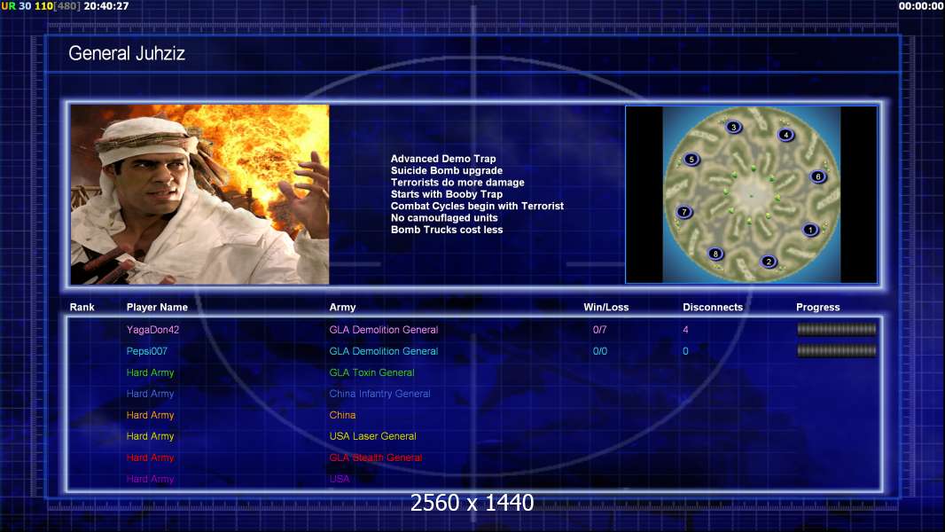Click the Player Name column header
The width and height of the screenshot is (945, 532).
157,308
